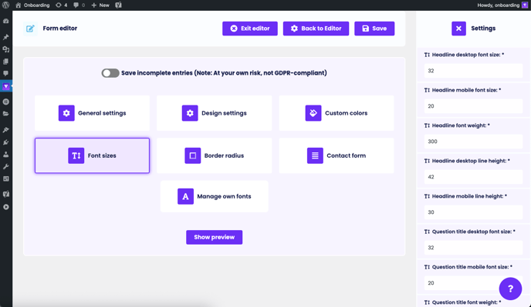Screen dimensions: 531x307
Task: Click the Show preview button
Action: tap(214, 238)
